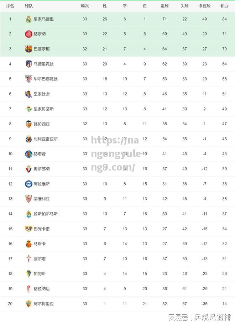Click the Real Madrid club crest
Viewport: 235px width, 324px height.
pyautogui.click(x=28, y=19)
